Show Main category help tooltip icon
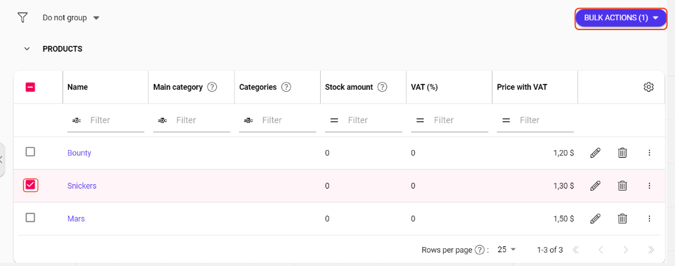Image resolution: width=675 pixels, height=266 pixels. click(212, 87)
